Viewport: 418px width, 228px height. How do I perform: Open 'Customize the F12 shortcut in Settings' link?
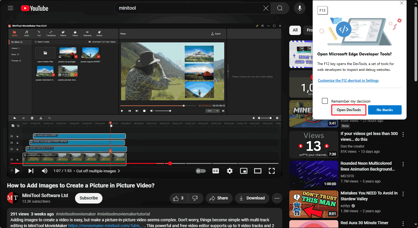348,80
